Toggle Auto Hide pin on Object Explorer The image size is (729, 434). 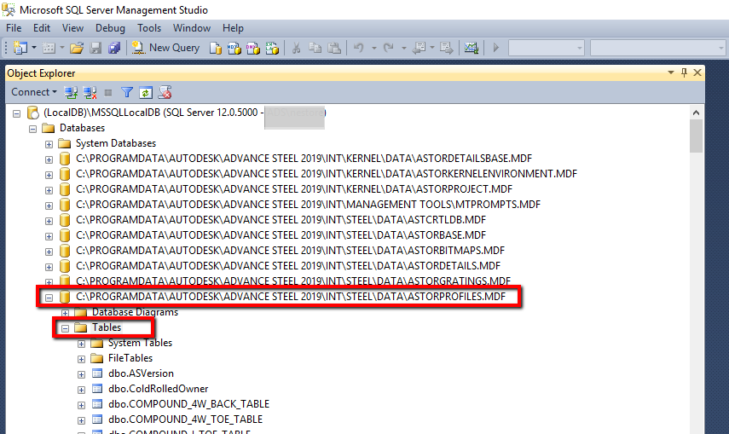click(684, 72)
